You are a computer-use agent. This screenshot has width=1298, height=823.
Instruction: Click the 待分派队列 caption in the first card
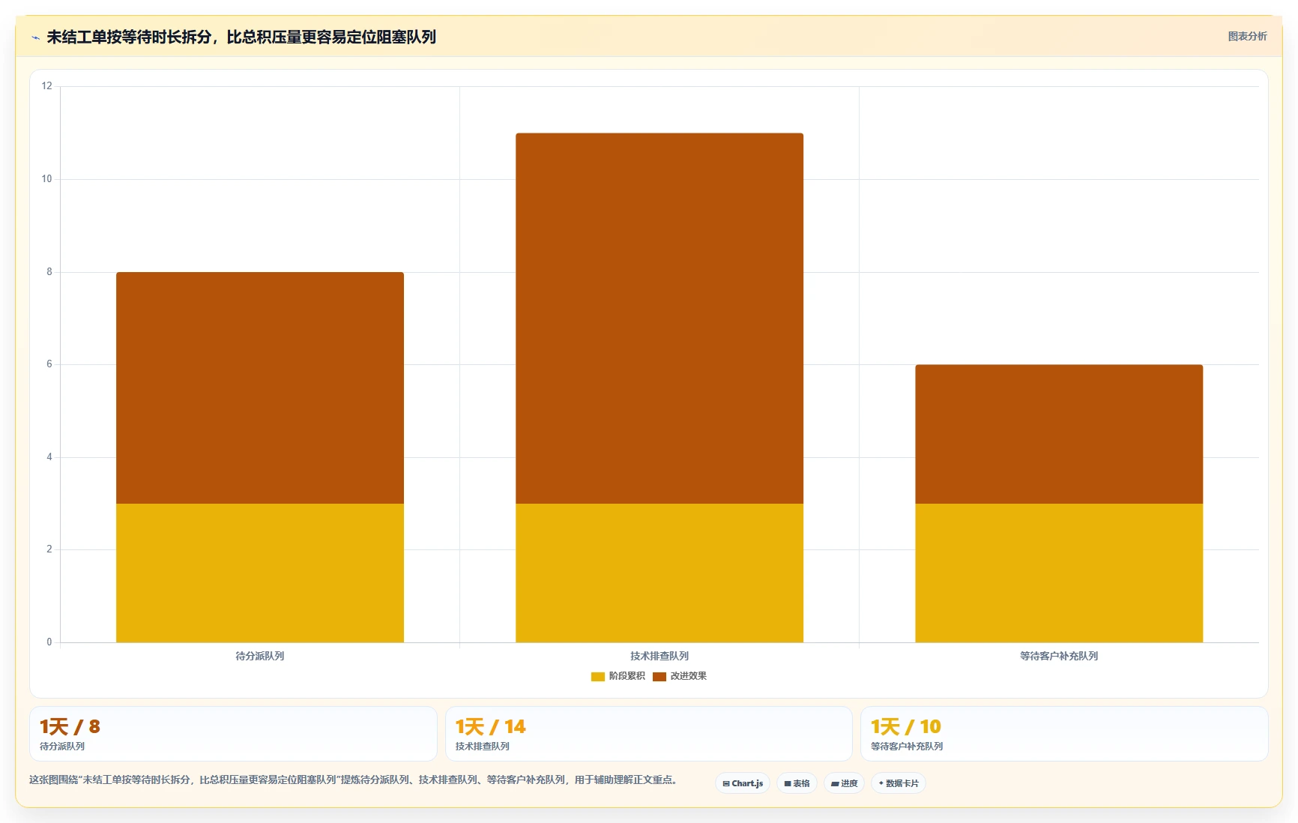click(62, 747)
